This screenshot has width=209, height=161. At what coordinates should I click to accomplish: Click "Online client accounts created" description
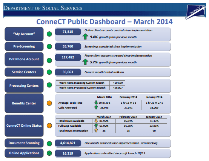click(x=118, y=31)
